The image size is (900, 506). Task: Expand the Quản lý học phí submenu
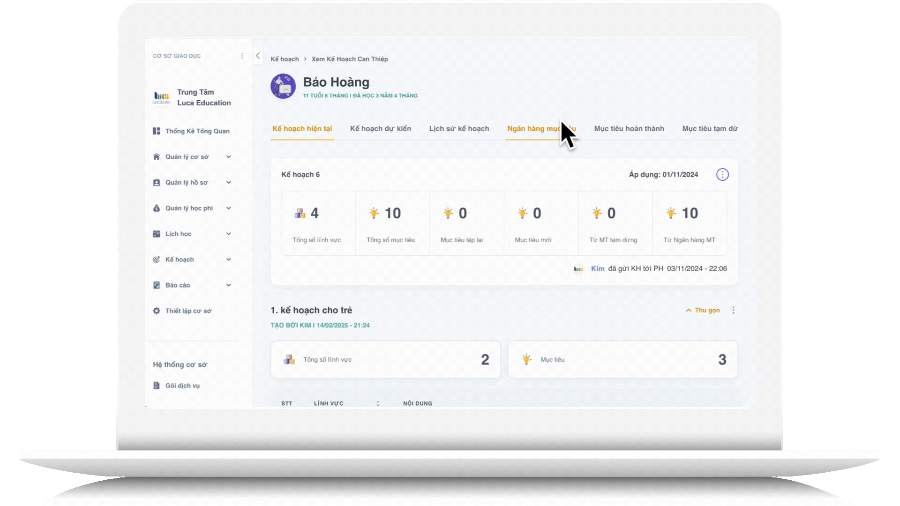(229, 208)
